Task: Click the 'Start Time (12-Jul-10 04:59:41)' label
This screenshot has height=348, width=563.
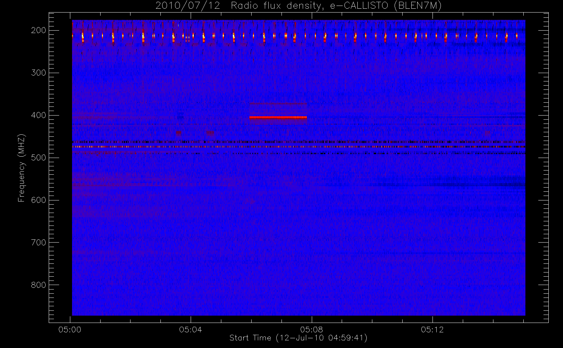Action: [x=299, y=338]
